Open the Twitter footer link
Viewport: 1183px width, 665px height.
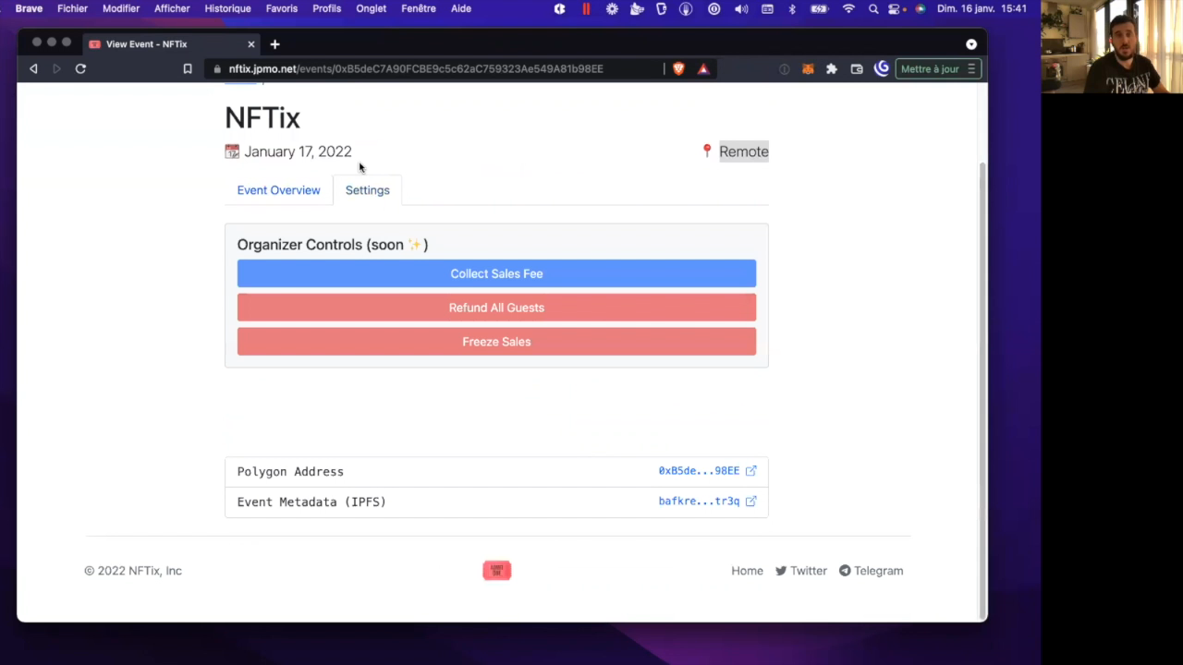tap(801, 571)
